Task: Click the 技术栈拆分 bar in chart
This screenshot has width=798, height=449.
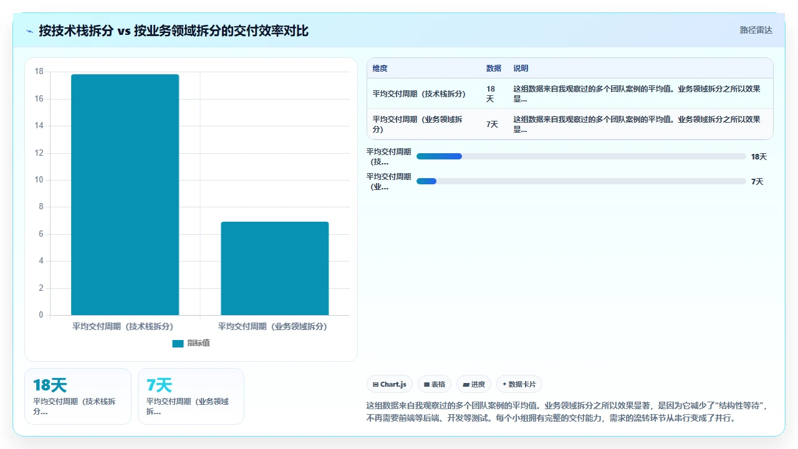Action: tap(125, 195)
